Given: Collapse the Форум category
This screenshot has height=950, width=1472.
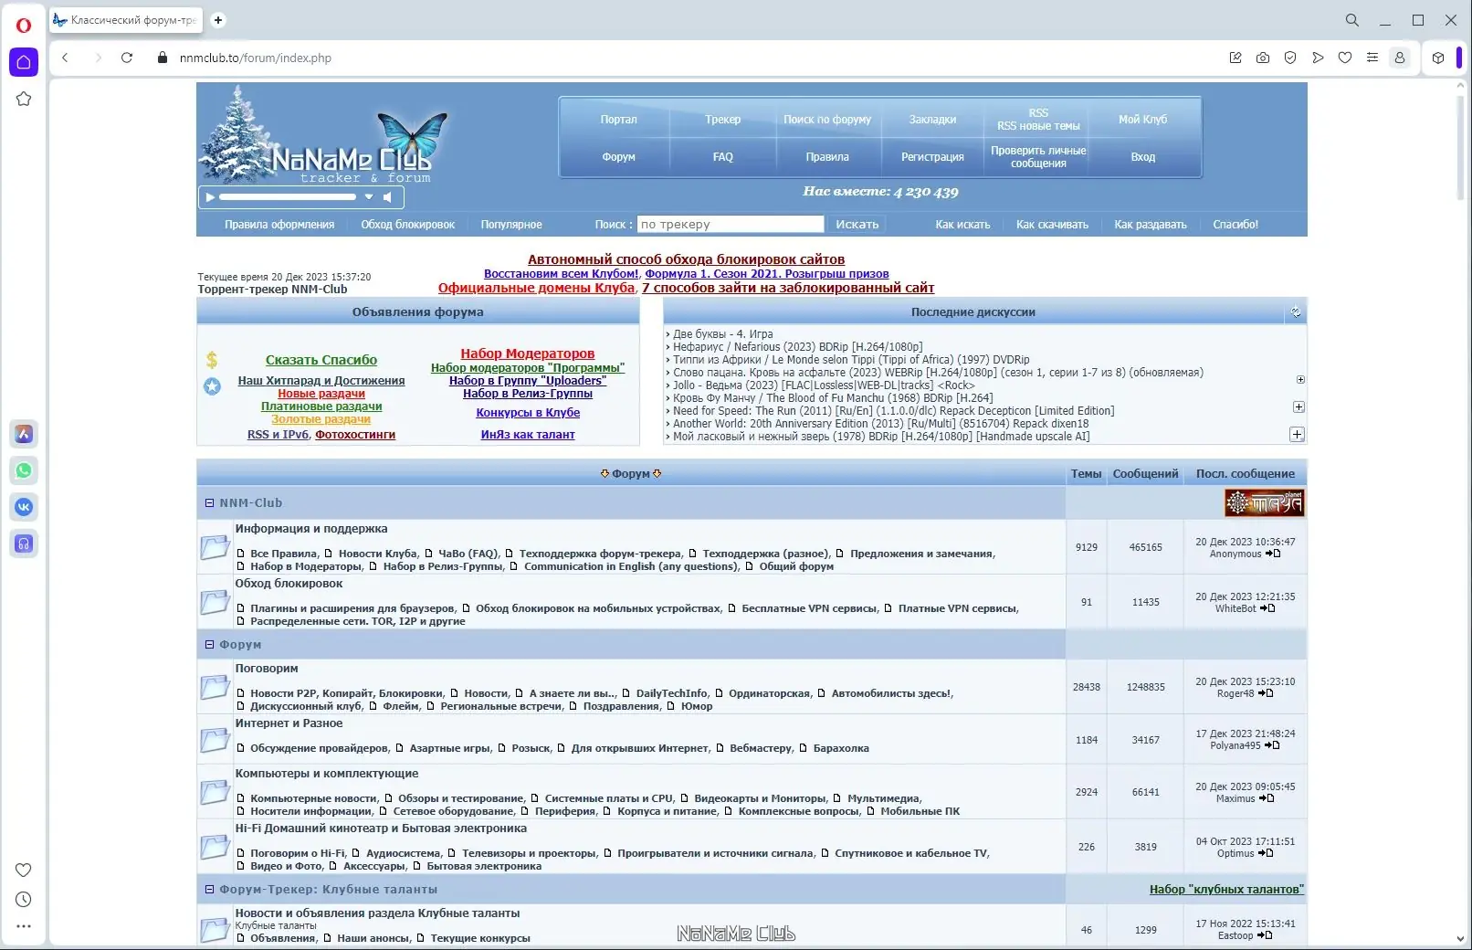Looking at the screenshot, I should tap(209, 645).
